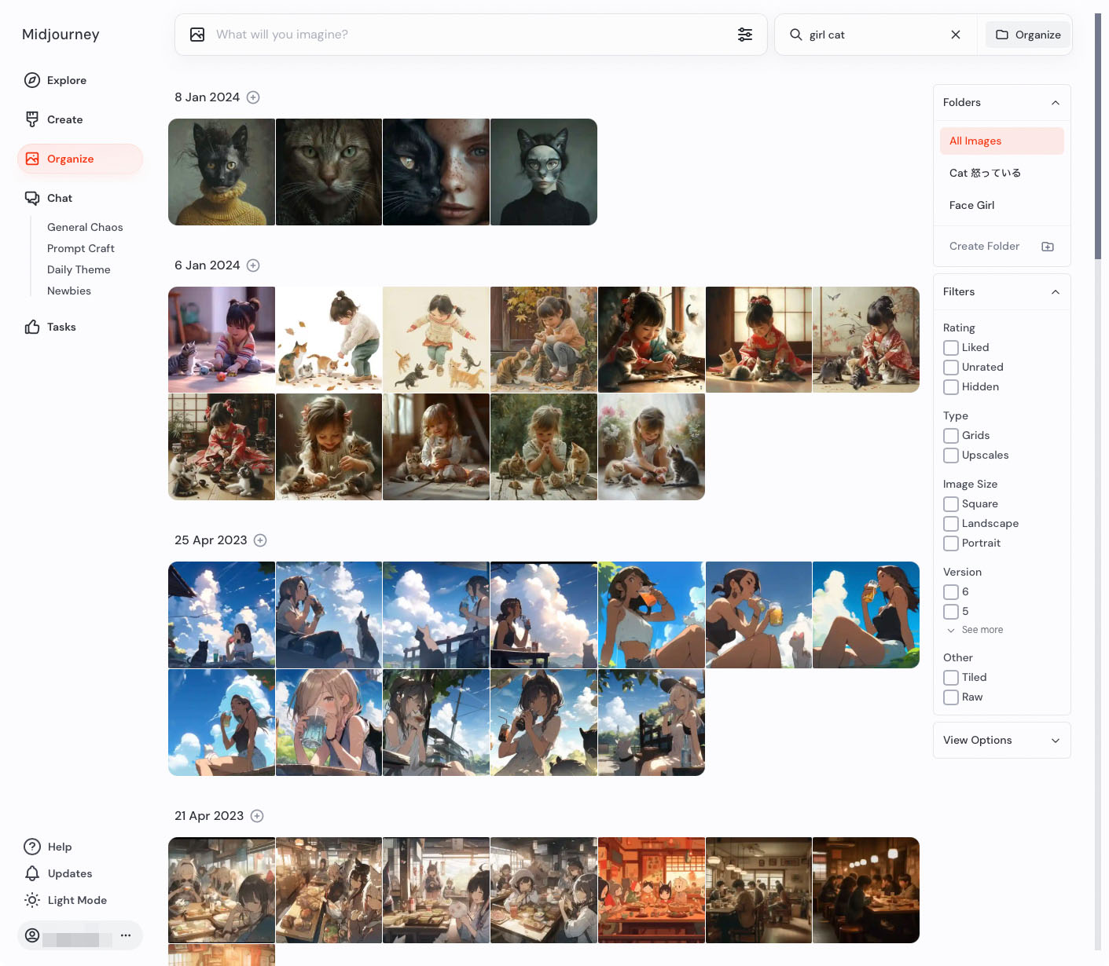Open the Face Girl folder

point(1002,205)
